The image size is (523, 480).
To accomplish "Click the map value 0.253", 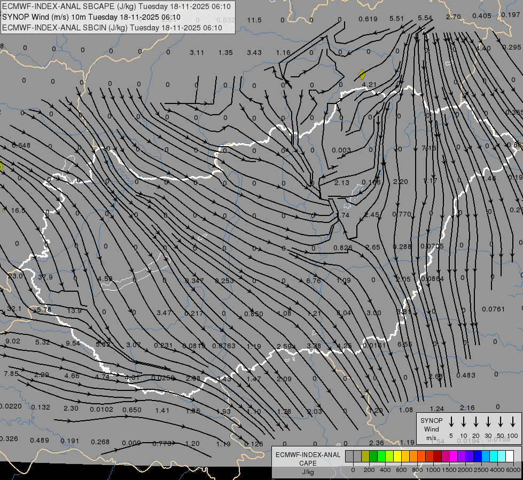I will pos(224,281).
